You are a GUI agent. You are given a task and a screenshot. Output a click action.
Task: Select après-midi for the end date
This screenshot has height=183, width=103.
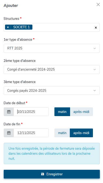[81, 133]
